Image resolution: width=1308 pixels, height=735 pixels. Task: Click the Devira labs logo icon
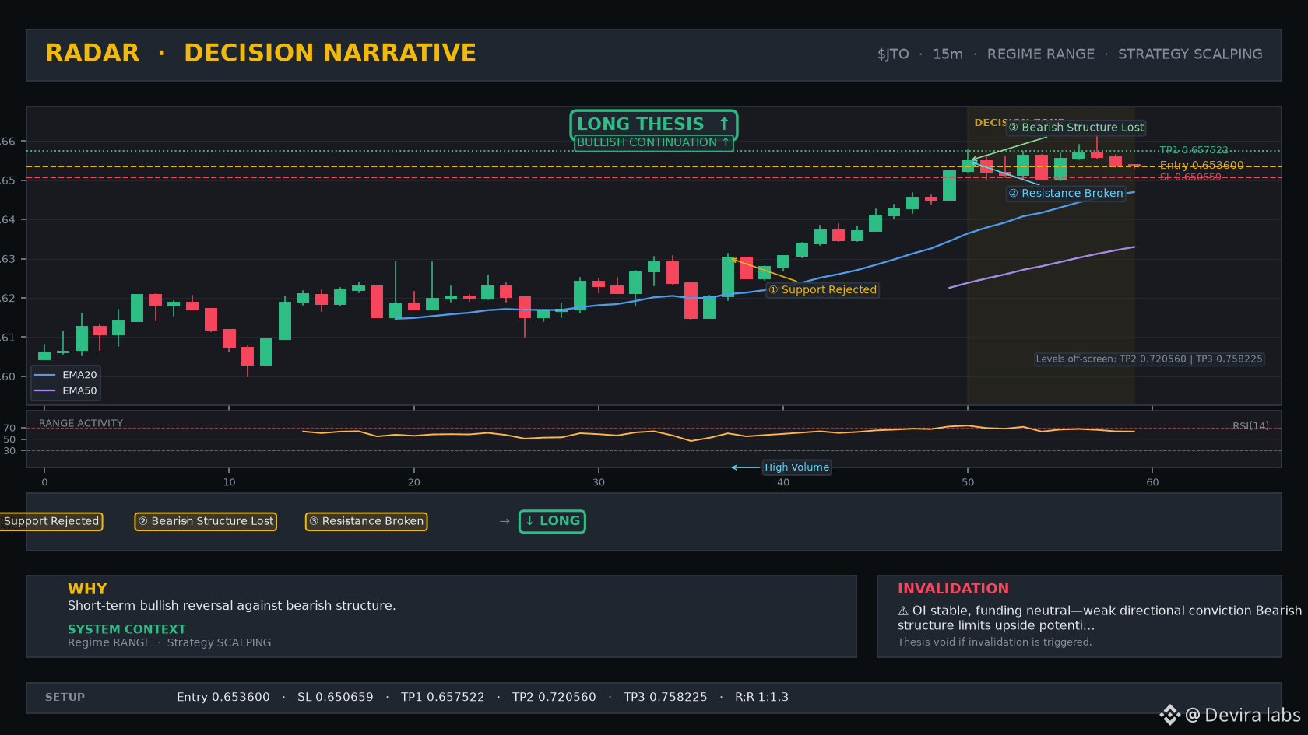(1169, 715)
